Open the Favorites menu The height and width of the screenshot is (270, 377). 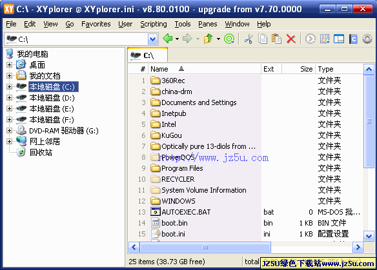tap(96, 24)
